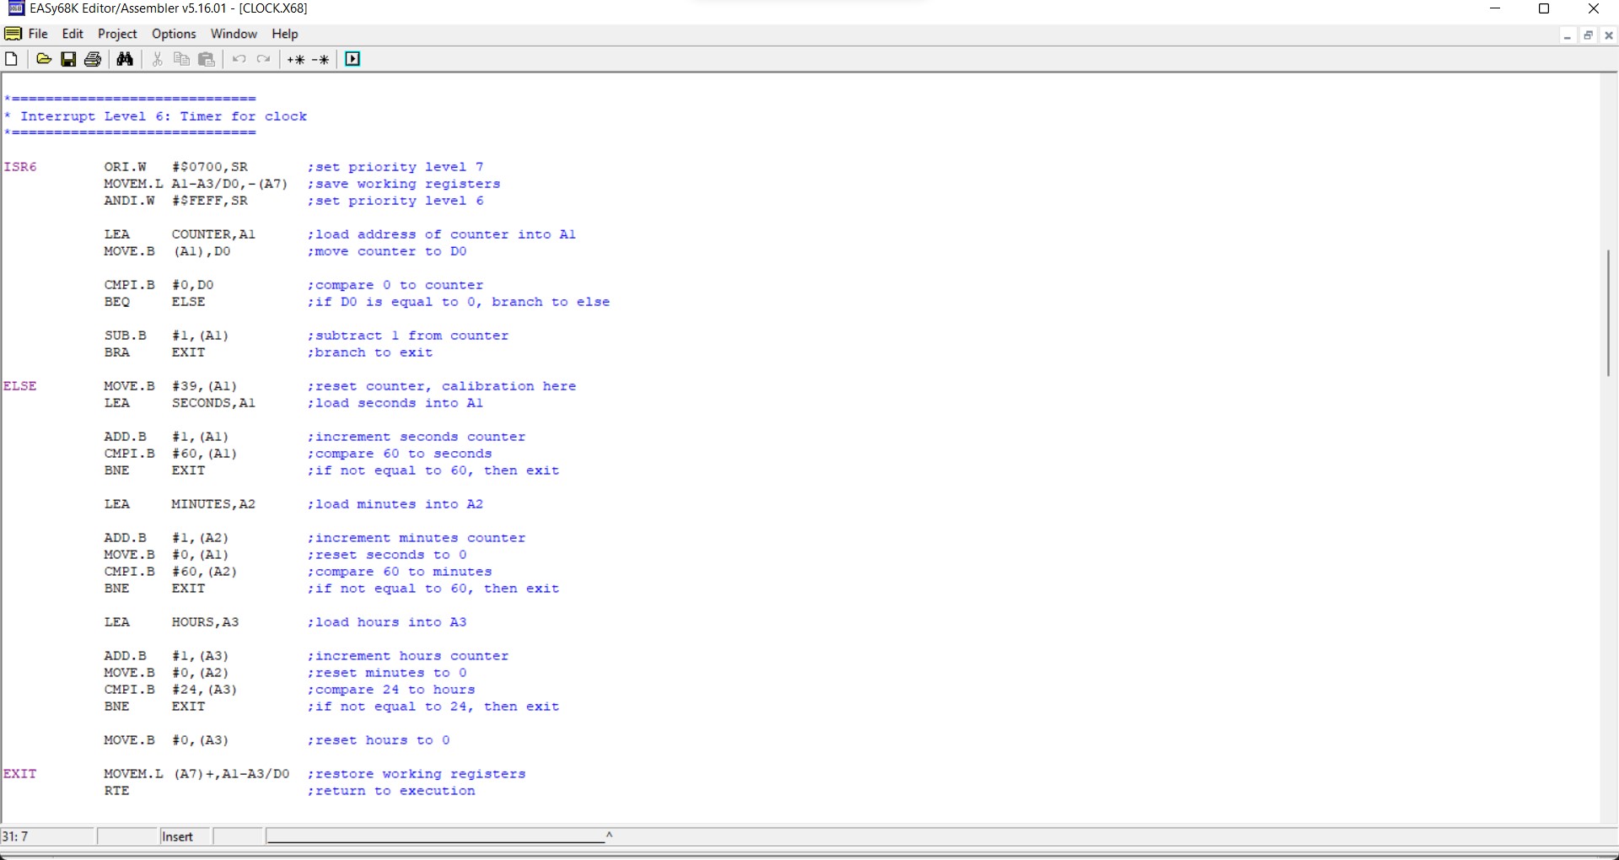This screenshot has height=860, width=1619.
Task: Create a new source file
Action: pos(12,59)
